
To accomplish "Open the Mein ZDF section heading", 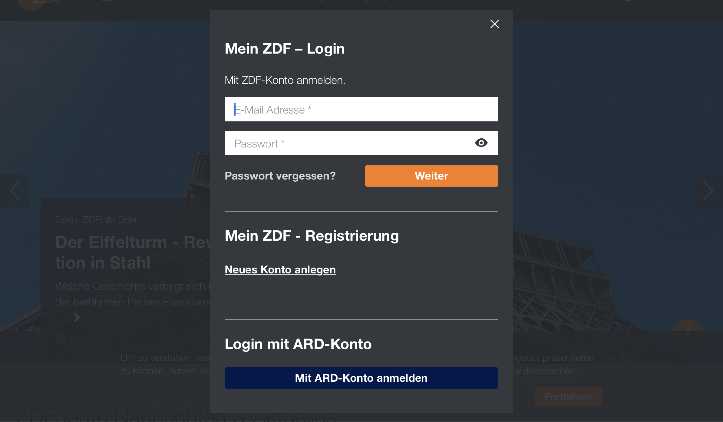I will point(285,48).
